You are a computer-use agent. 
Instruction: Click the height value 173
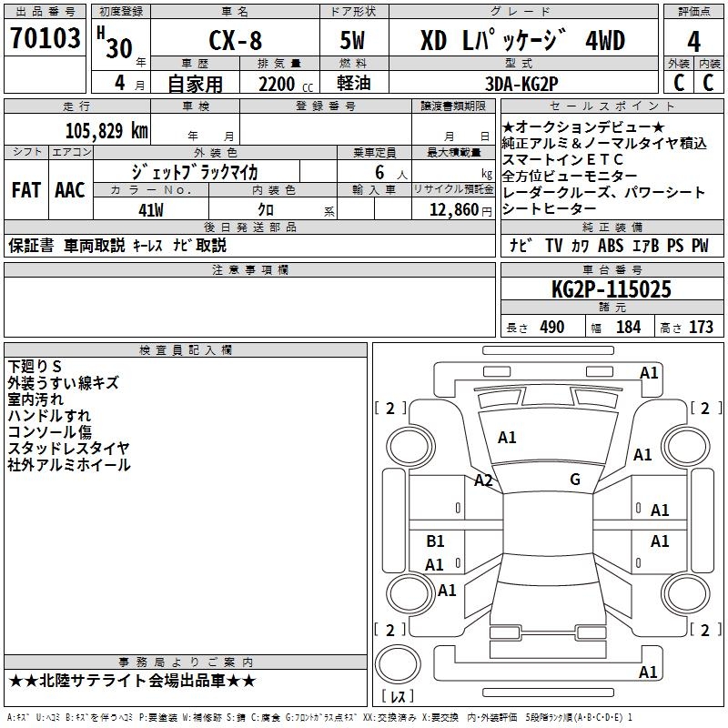tap(701, 327)
